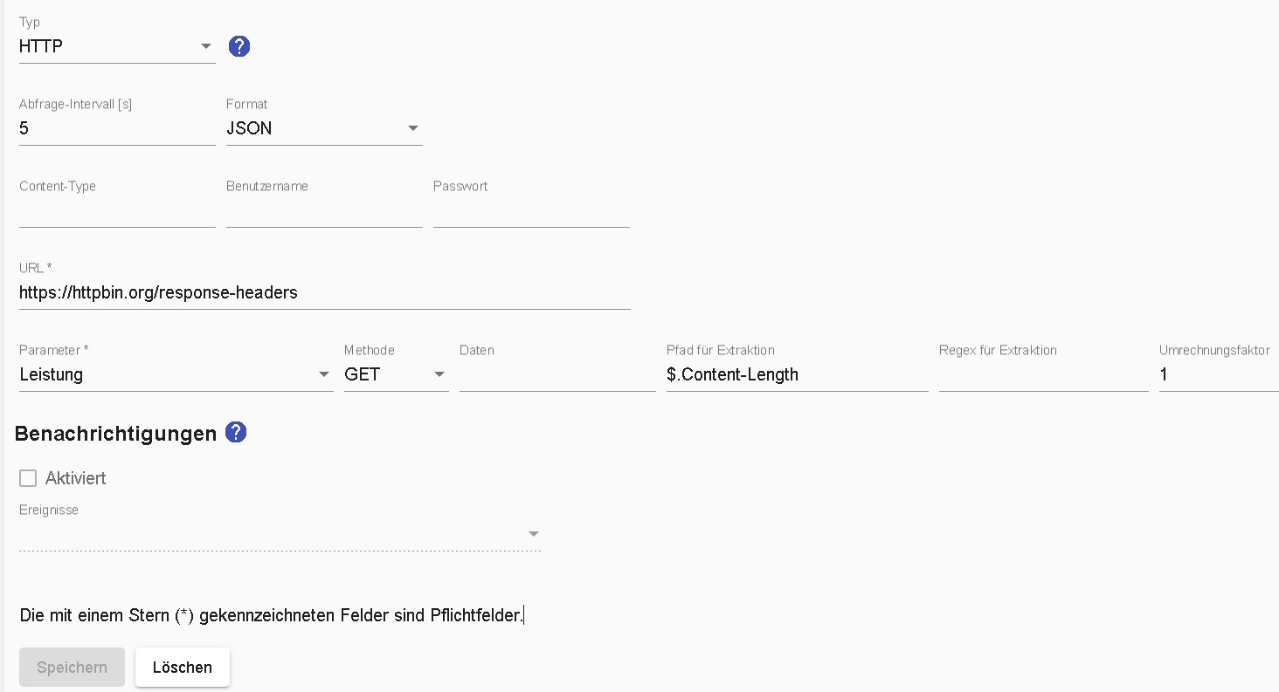This screenshot has width=1279, height=692.
Task: Click the Speichern button
Action: tap(72, 668)
